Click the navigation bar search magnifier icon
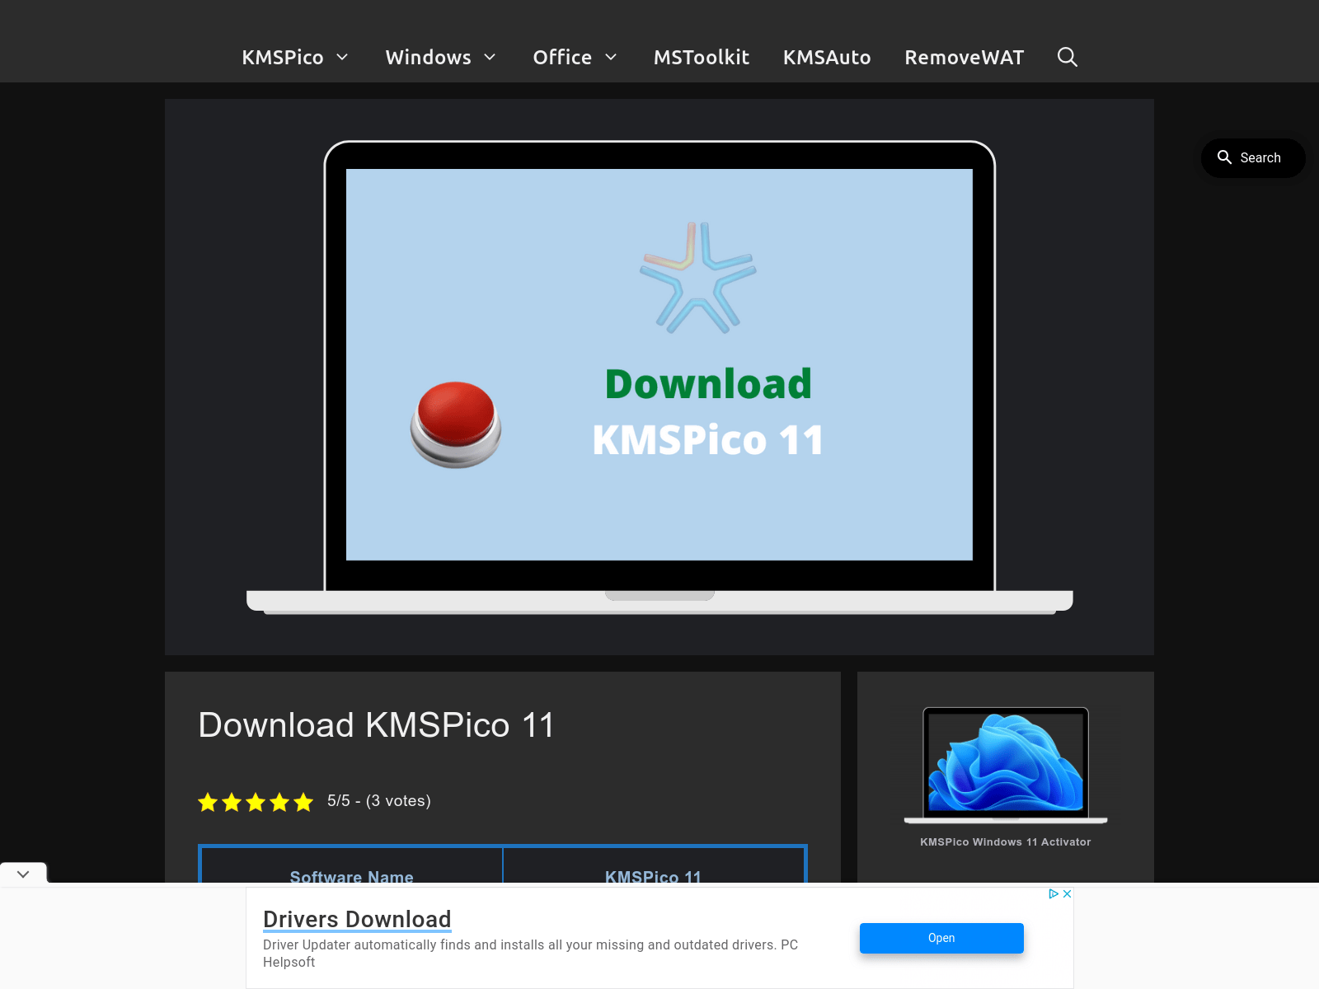The height and width of the screenshot is (989, 1319). (1068, 57)
